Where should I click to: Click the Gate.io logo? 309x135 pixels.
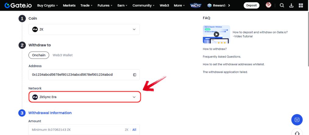point(18,5)
